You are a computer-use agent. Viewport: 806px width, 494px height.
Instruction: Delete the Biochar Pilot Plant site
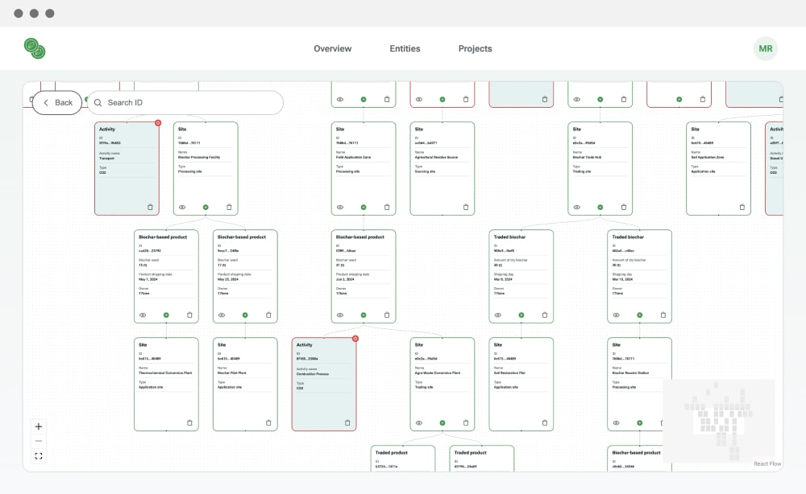tap(268, 422)
